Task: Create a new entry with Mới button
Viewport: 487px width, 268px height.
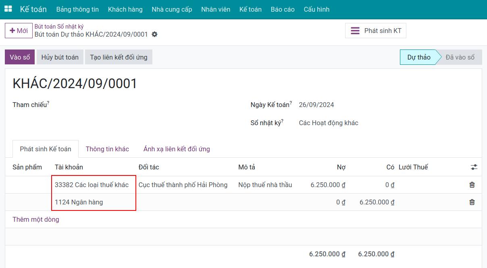Action: click(x=19, y=31)
